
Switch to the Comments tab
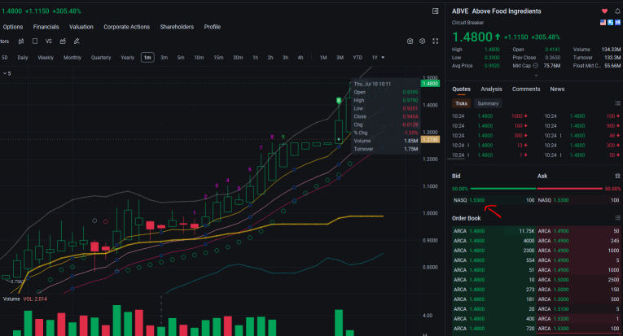coord(526,89)
